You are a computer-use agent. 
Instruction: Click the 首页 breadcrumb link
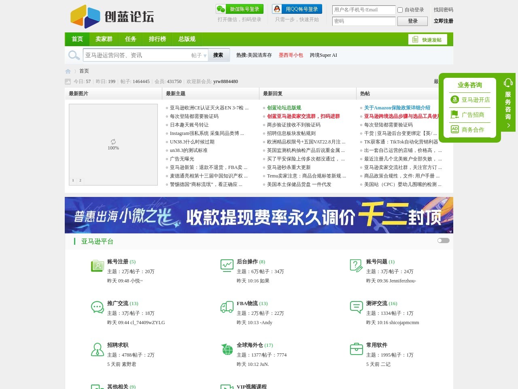pyautogui.click(x=84, y=71)
